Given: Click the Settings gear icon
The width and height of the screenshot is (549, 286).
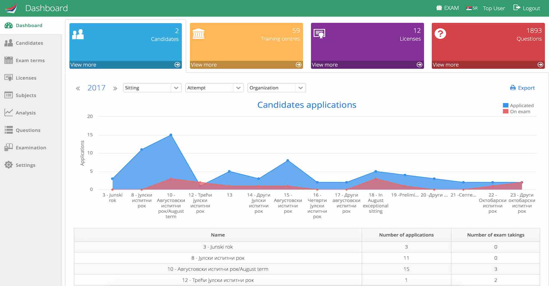Looking at the screenshot, I should pos(9,165).
